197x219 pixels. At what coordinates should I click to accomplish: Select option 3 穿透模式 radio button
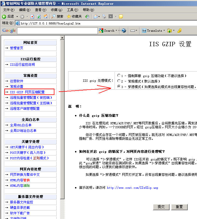coord(119,86)
